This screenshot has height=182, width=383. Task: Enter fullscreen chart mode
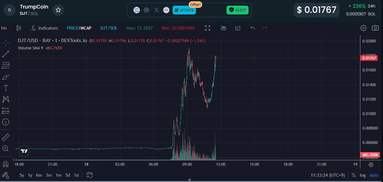click(208, 28)
